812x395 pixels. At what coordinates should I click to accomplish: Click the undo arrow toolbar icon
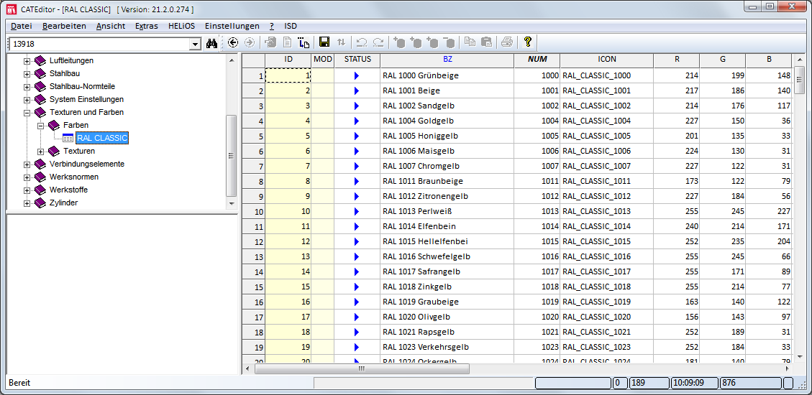pos(362,43)
